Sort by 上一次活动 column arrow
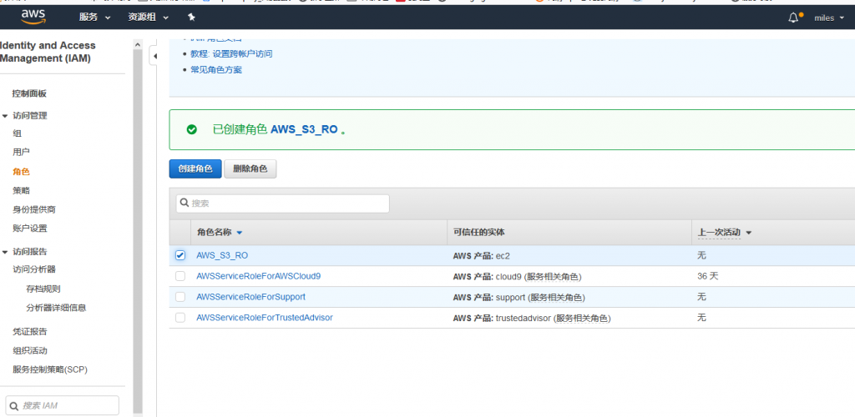This screenshot has height=417, width=855. click(749, 233)
